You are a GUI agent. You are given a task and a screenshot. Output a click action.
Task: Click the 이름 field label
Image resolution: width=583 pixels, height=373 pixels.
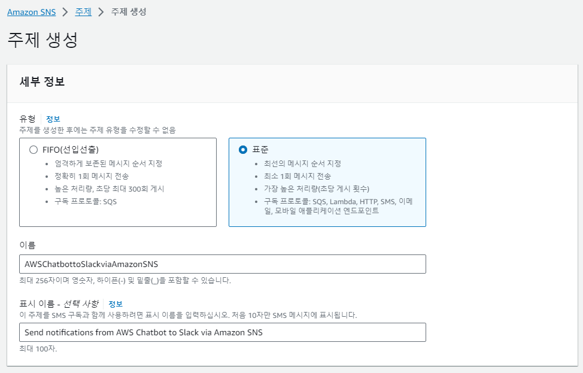[x=27, y=245]
